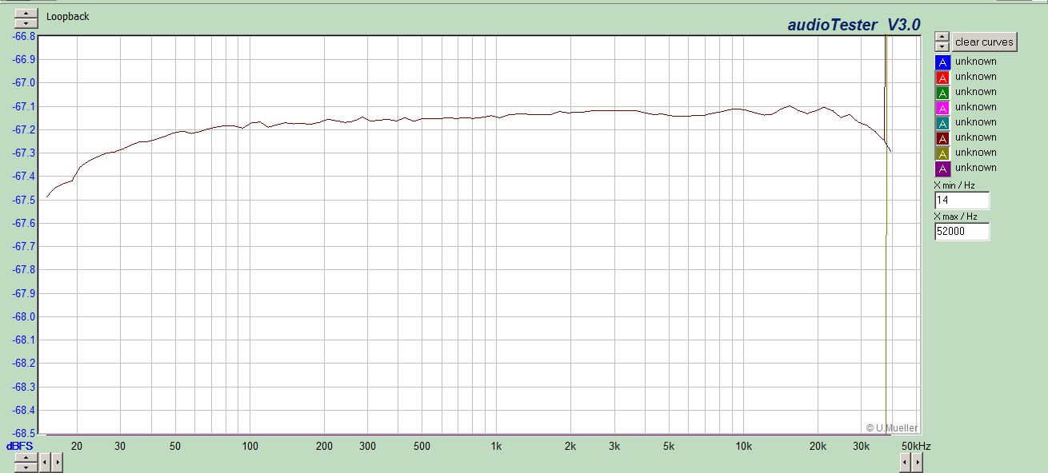Click the X max / Hz field
Image resolution: width=1048 pixels, height=473 pixels.
point(962,231)
